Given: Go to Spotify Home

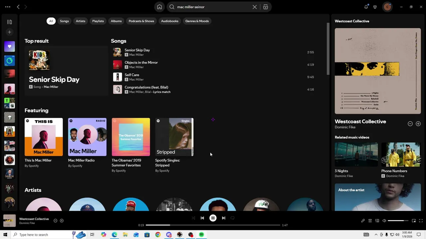Looking at the screenshot, I should click(x=159, y=7).
